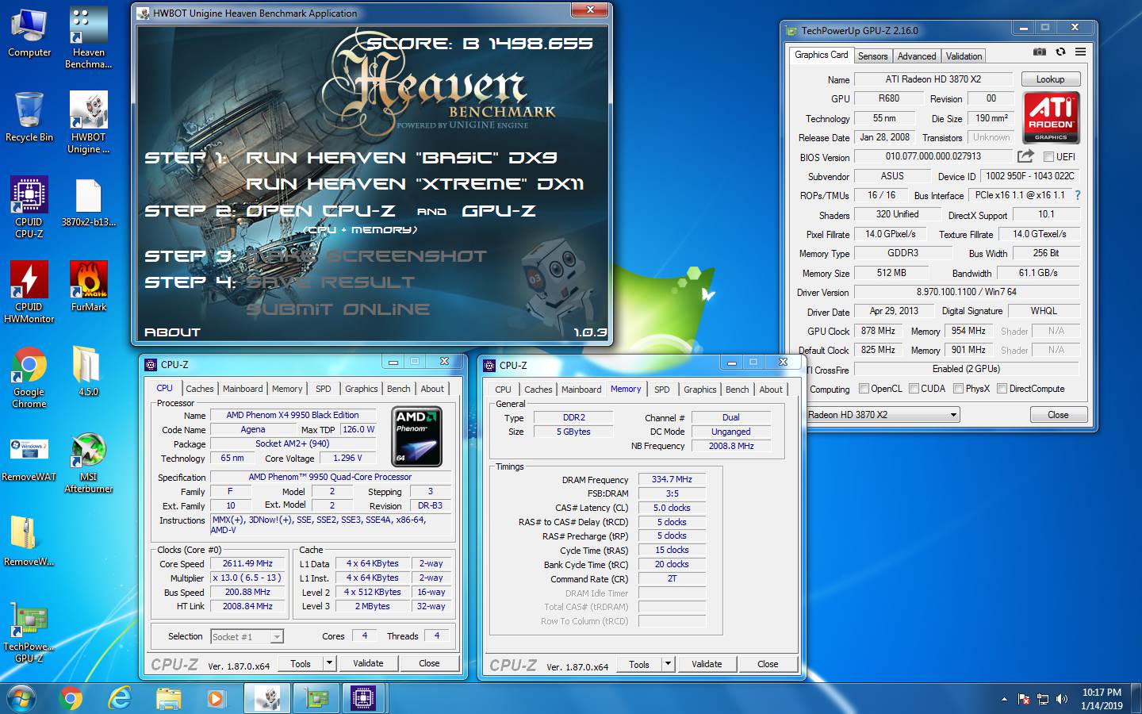Click the taskbar clock showing 10:17 PM
Screen dimensions: 1142x714
(1102, 693)
